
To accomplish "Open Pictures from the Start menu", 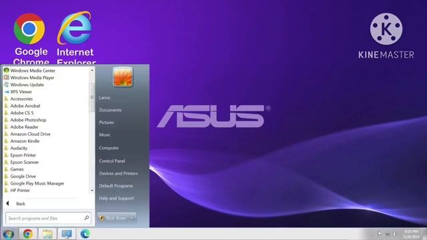I will (x=107, y=123).
